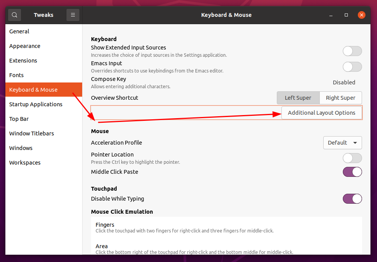Image resolution: width=377 pixels, height=262 pixels.
Task: Expand the Acceleration Profile dropdown
Action: [342, 143]
